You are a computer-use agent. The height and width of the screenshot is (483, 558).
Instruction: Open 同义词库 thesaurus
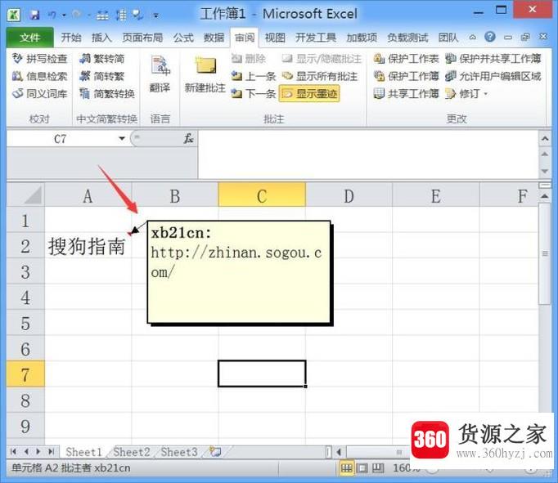pyautogui.click(x=39, y=93)
